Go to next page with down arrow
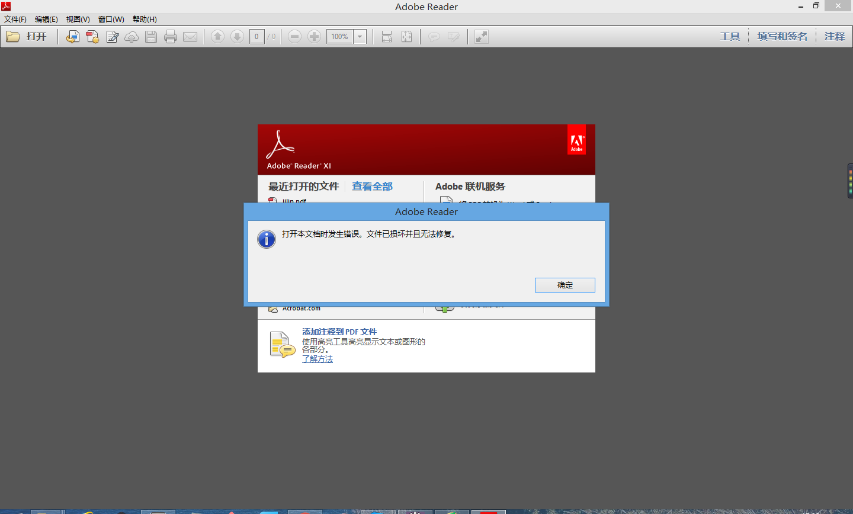This screenshot has height=514, width=853. click(x=237, y=37)
